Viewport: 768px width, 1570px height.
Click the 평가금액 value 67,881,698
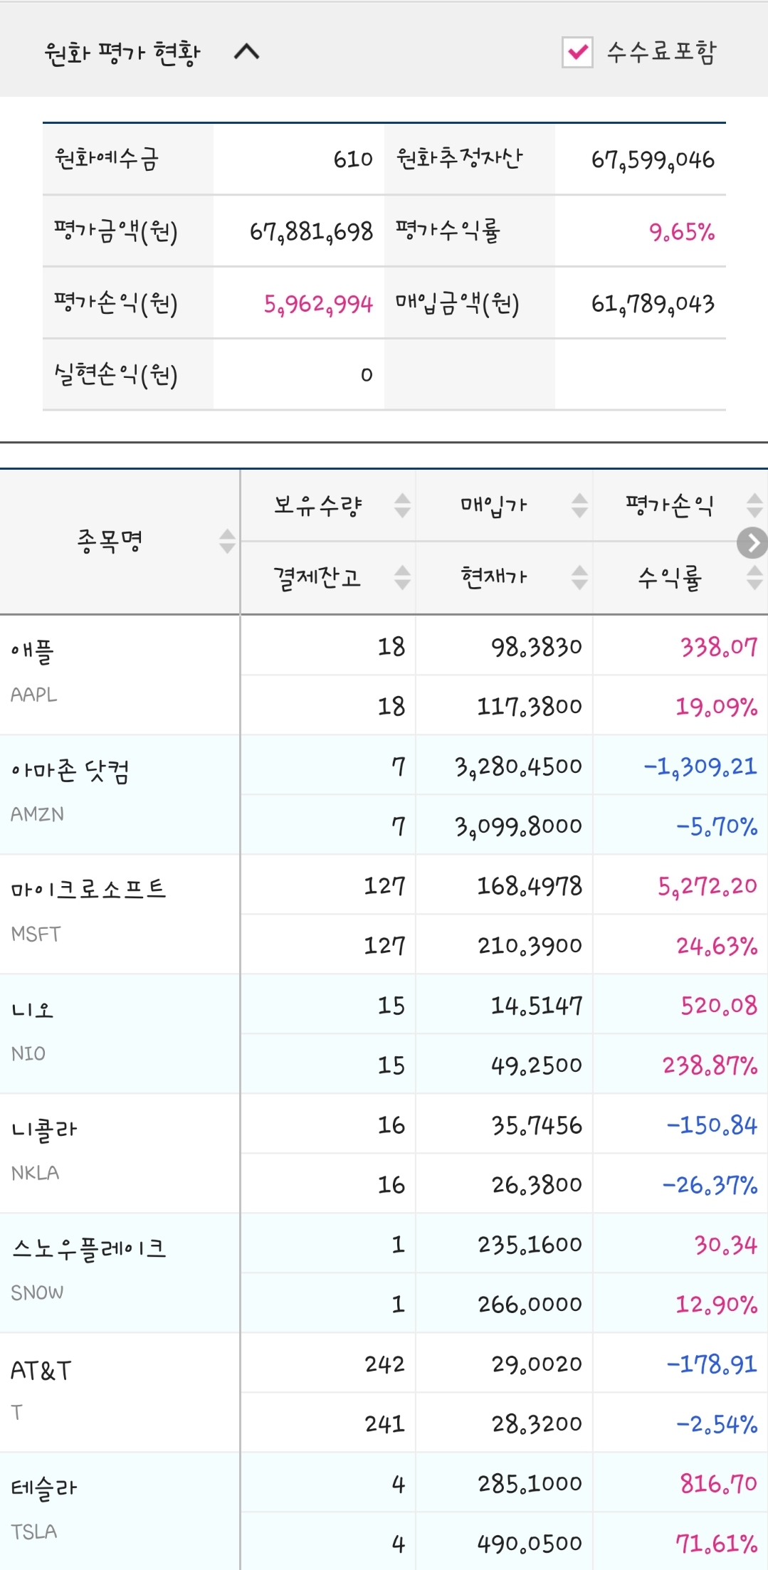tap(311, 231)
